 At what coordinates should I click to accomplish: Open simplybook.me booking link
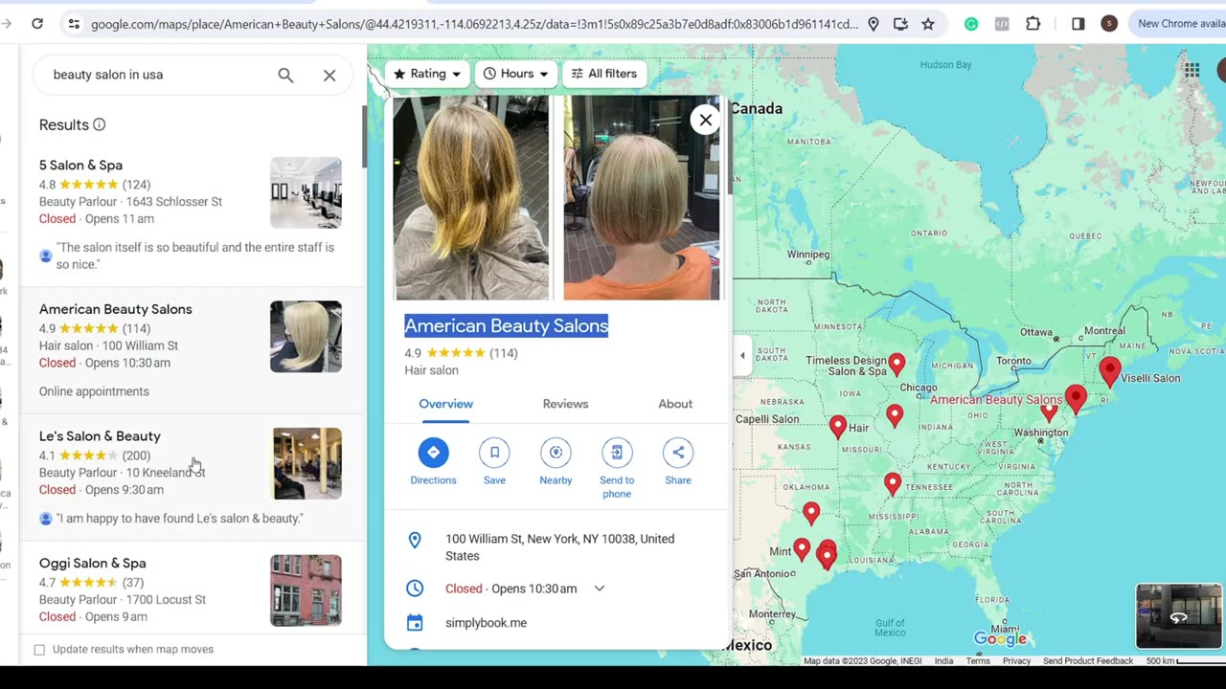(x=486, y=623)
